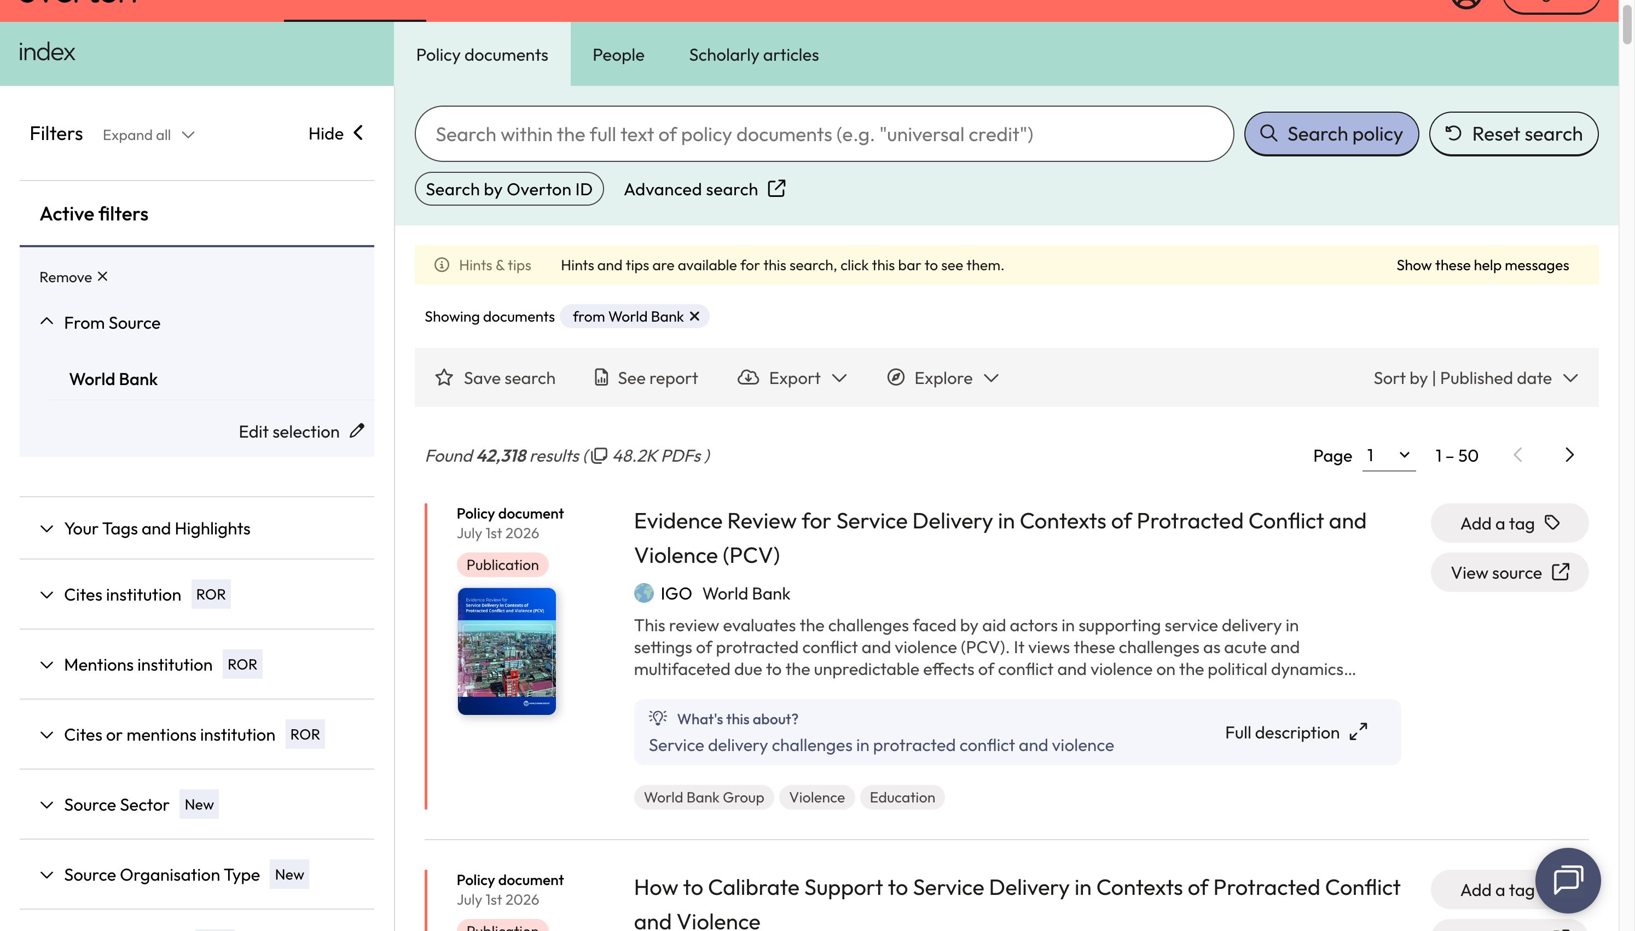Click the Export cloud download icon
This screenshot has width=1635, height=931.
pos(748,377)
